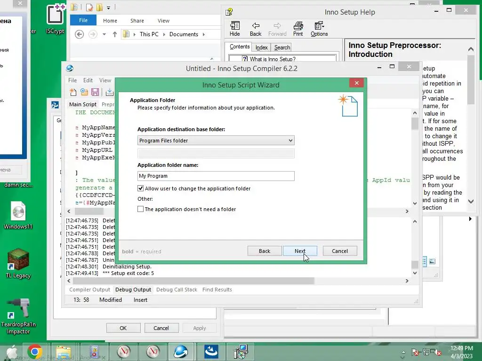Click Cancel in background properties dialog
Image resolution: width=482 pixels, height=361 pixels.
[161, 328]
